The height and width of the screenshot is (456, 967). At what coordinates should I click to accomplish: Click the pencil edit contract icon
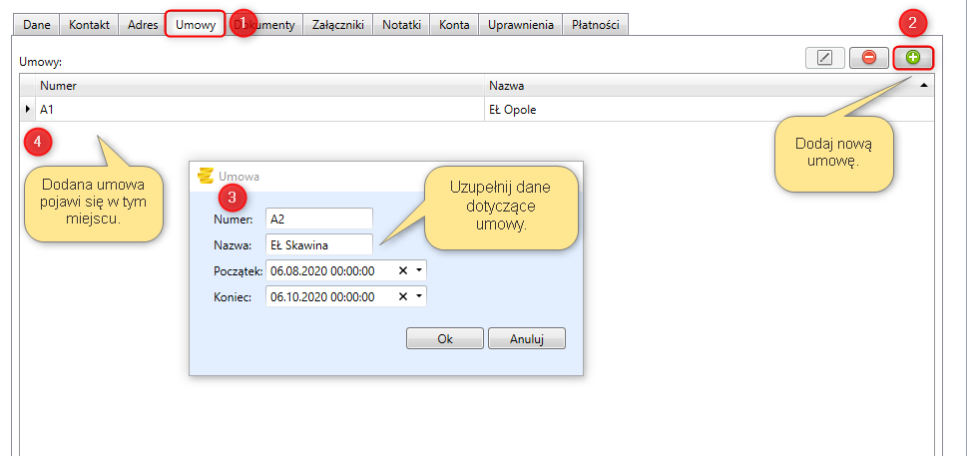point(824,58)
